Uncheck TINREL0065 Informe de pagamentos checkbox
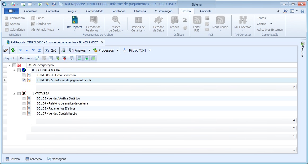This screenshot has height=164, width=308. tap(24, 80)
